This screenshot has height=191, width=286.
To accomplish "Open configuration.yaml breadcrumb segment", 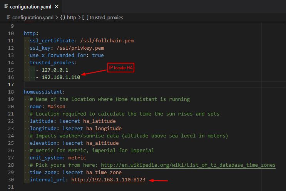I will [x=33, y=17].
